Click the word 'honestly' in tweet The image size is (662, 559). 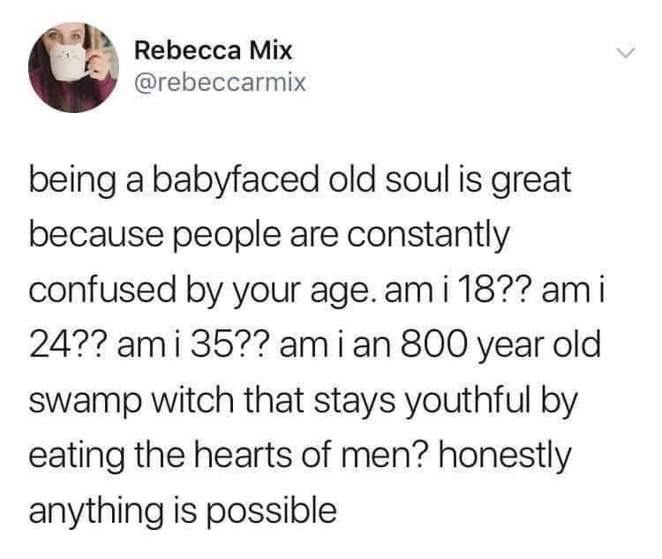point(505,457)
